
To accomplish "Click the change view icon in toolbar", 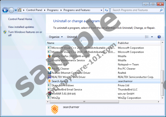I will coord(147,37).
